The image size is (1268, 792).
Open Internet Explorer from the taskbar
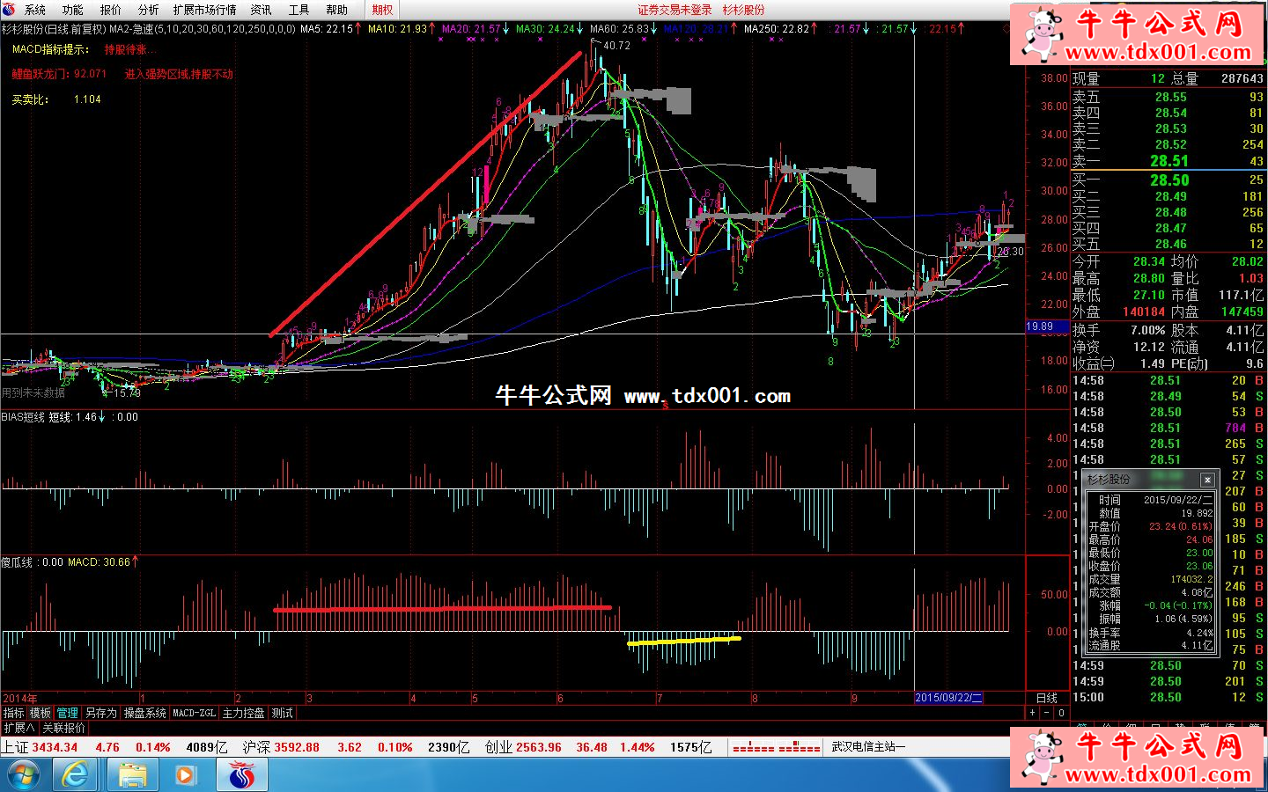point(76,774)
